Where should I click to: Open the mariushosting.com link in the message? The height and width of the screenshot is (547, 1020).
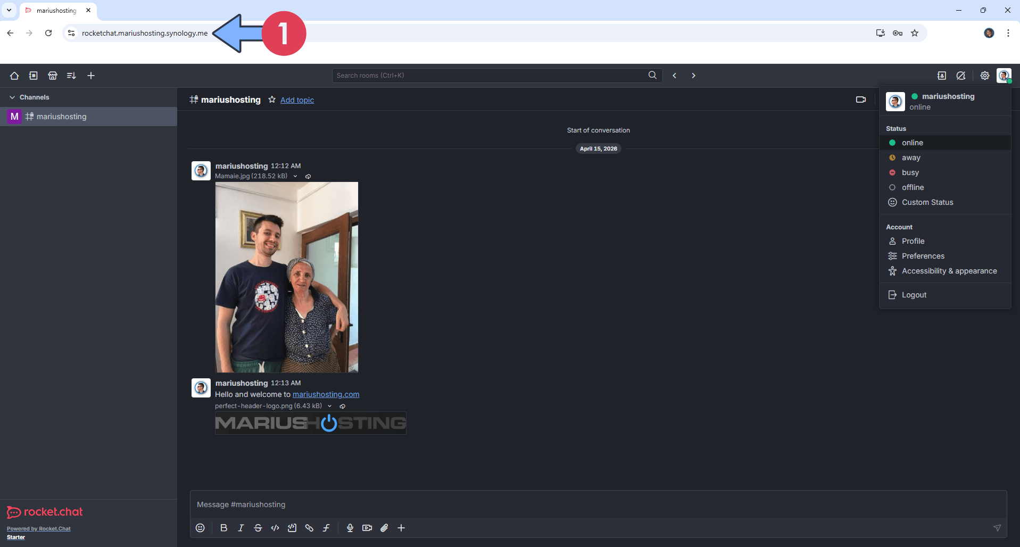coord(326,394)
